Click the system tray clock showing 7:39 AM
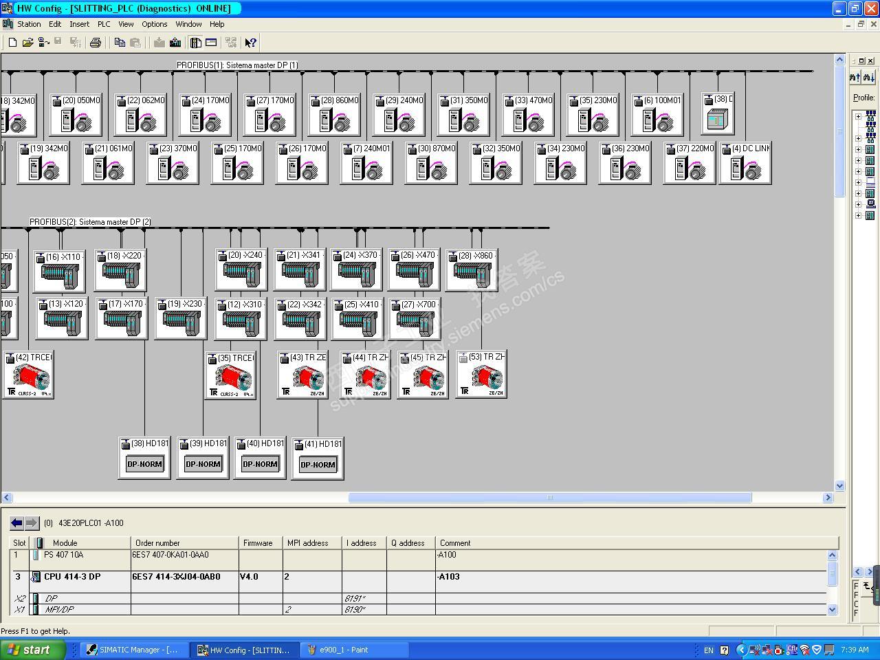 855,650
